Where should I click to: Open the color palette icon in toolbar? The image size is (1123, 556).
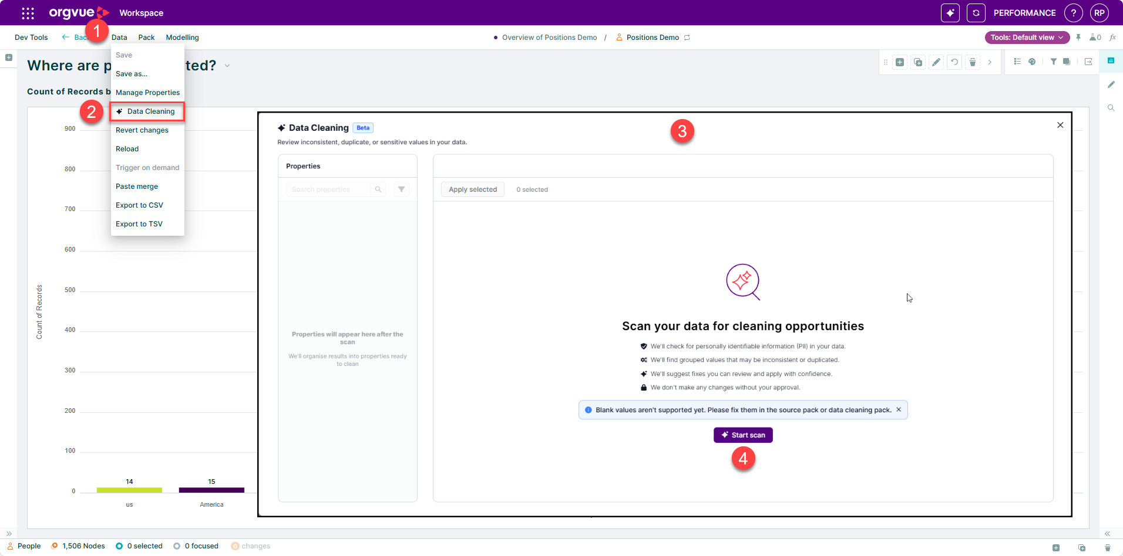(x=1032, y=62)
